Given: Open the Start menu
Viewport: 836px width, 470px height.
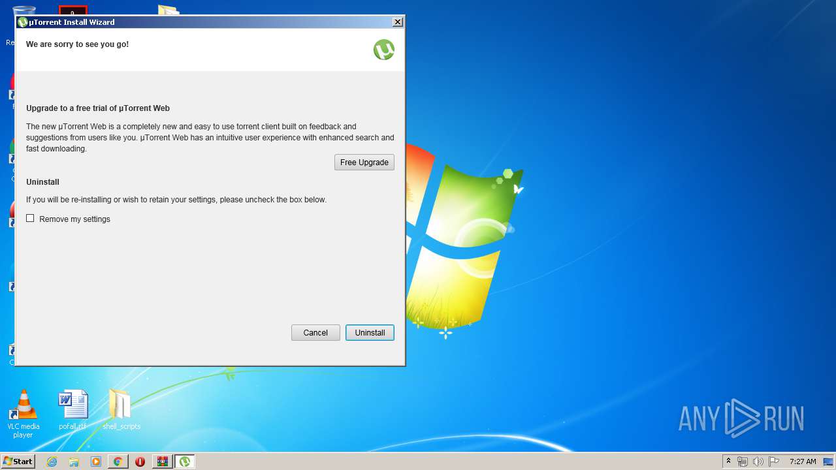Looking at the screenshot, I should 18,462.
